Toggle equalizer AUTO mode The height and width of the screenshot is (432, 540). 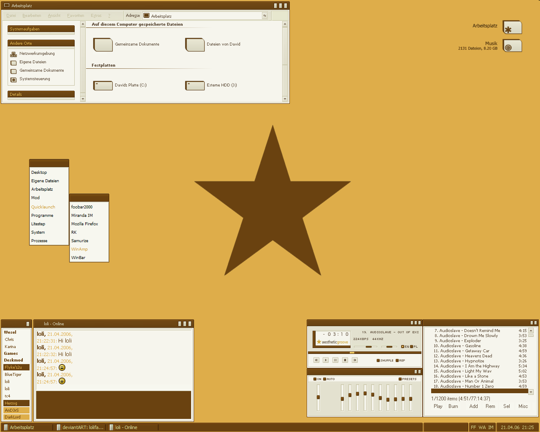[x=329, y=379]
